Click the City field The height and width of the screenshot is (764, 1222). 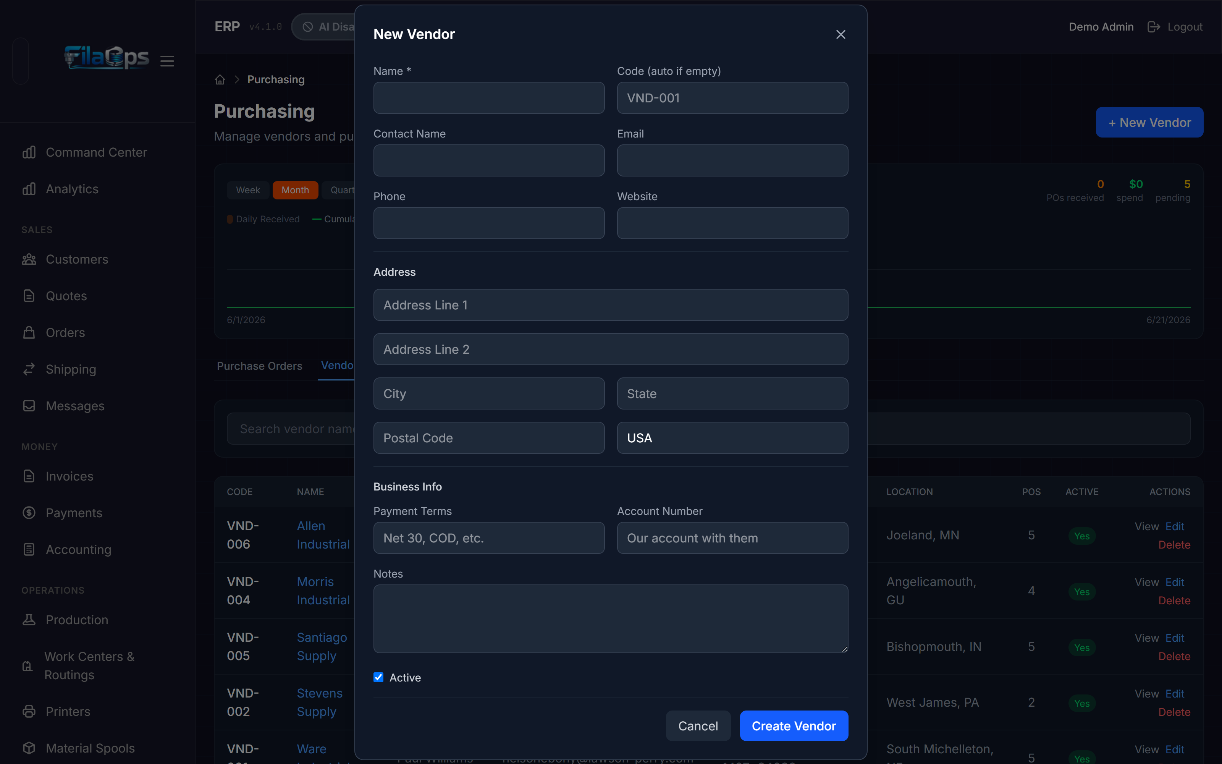[489, 393]
